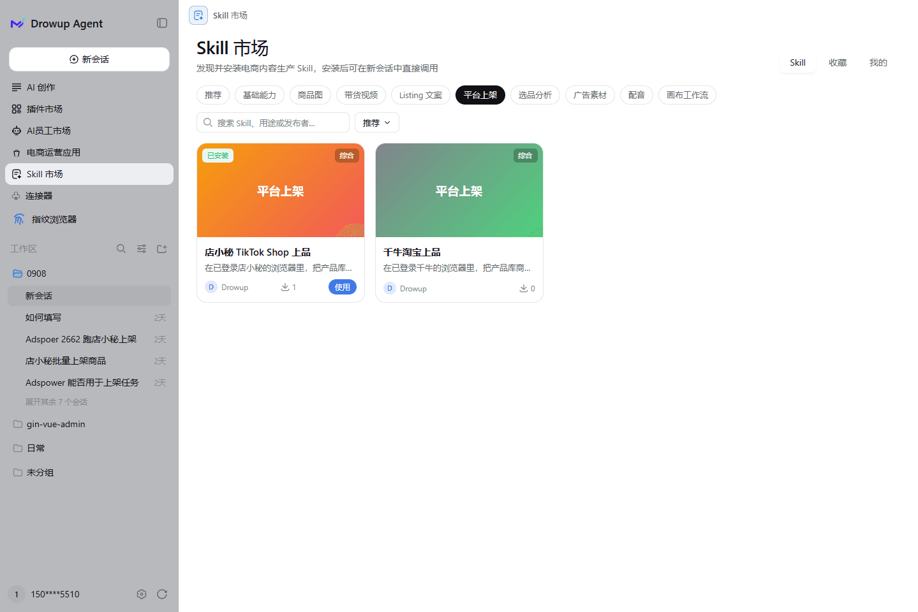The image size is (918, 612).
Task: Select the 画布工作流 category chip
Action: tap(687, 95)
